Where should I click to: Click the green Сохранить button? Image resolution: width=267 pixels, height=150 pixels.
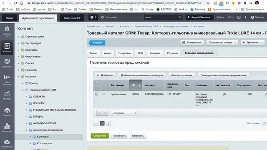[x=100, y=136]
